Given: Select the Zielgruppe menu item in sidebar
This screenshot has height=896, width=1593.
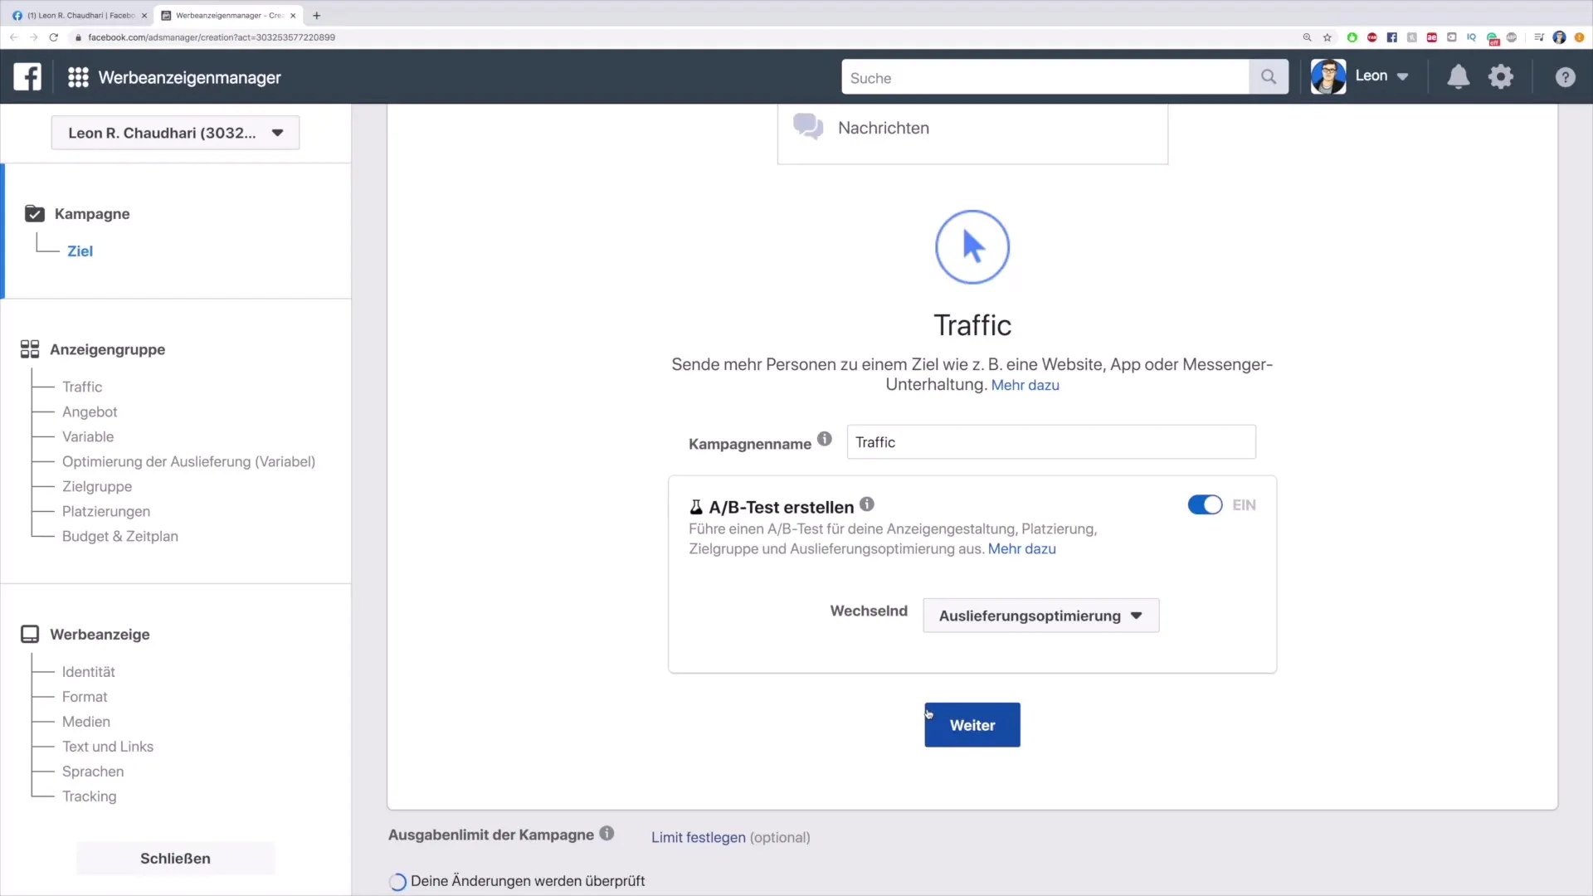Looking at the screenshot, I should pos(97,485).
